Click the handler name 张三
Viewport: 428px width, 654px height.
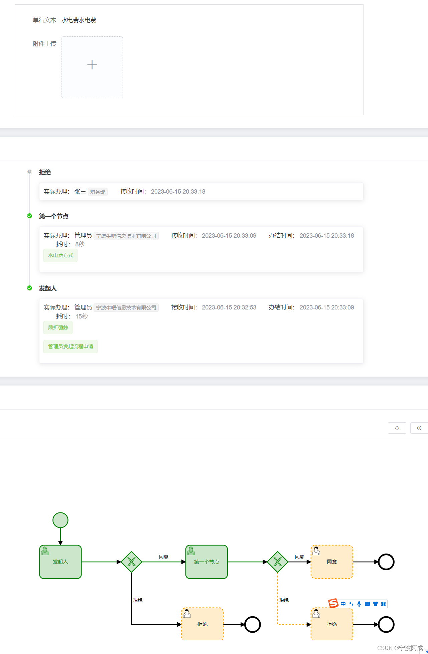tap(80, 192)
